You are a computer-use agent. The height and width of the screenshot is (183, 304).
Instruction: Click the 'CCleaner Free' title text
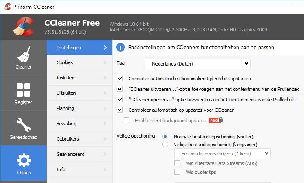point(72,23)
